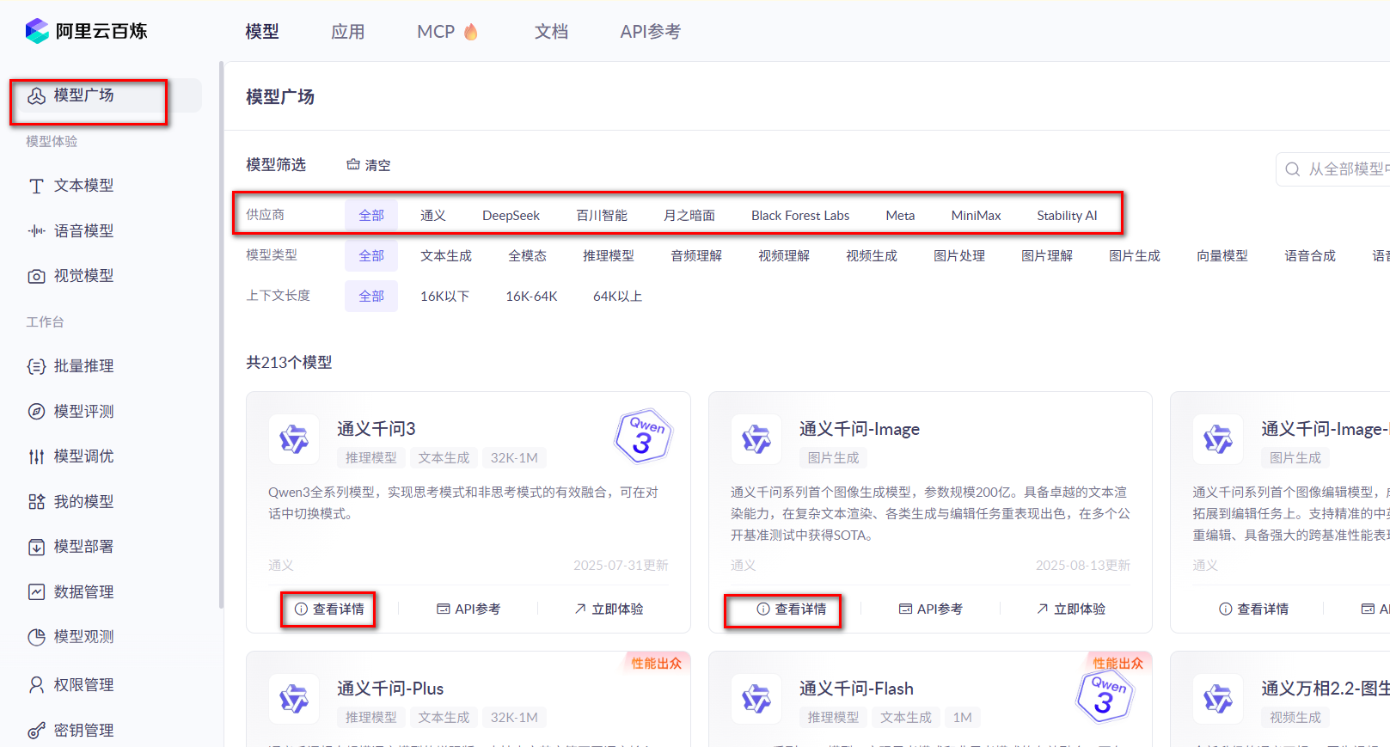1390x747 pixels.
Task: Filter suppliers by Black Forest Labs
Action: pos(800,215)
